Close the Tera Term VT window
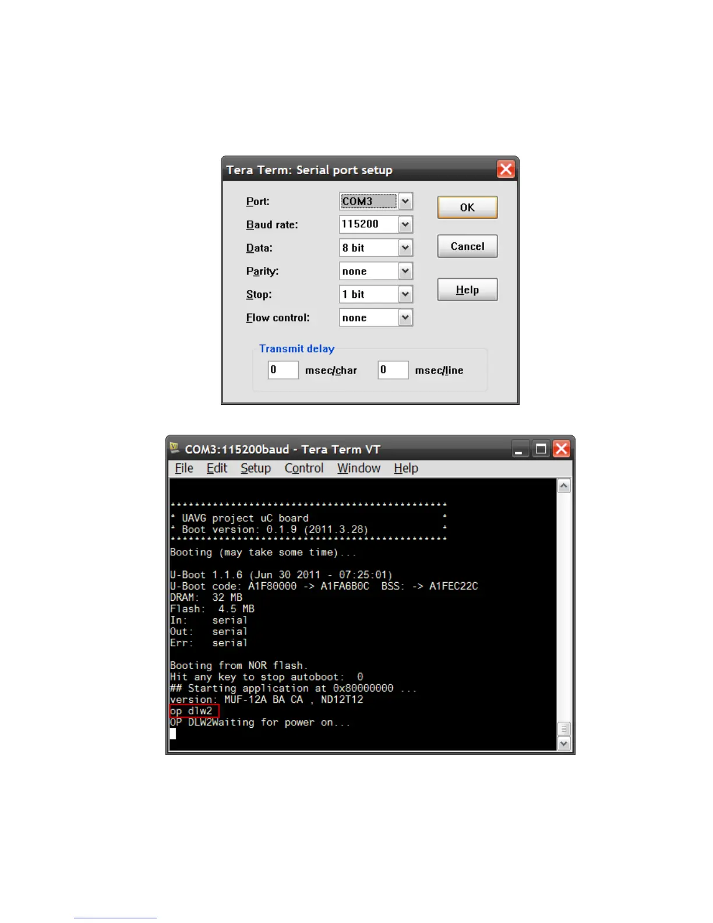 coord(562,449)
